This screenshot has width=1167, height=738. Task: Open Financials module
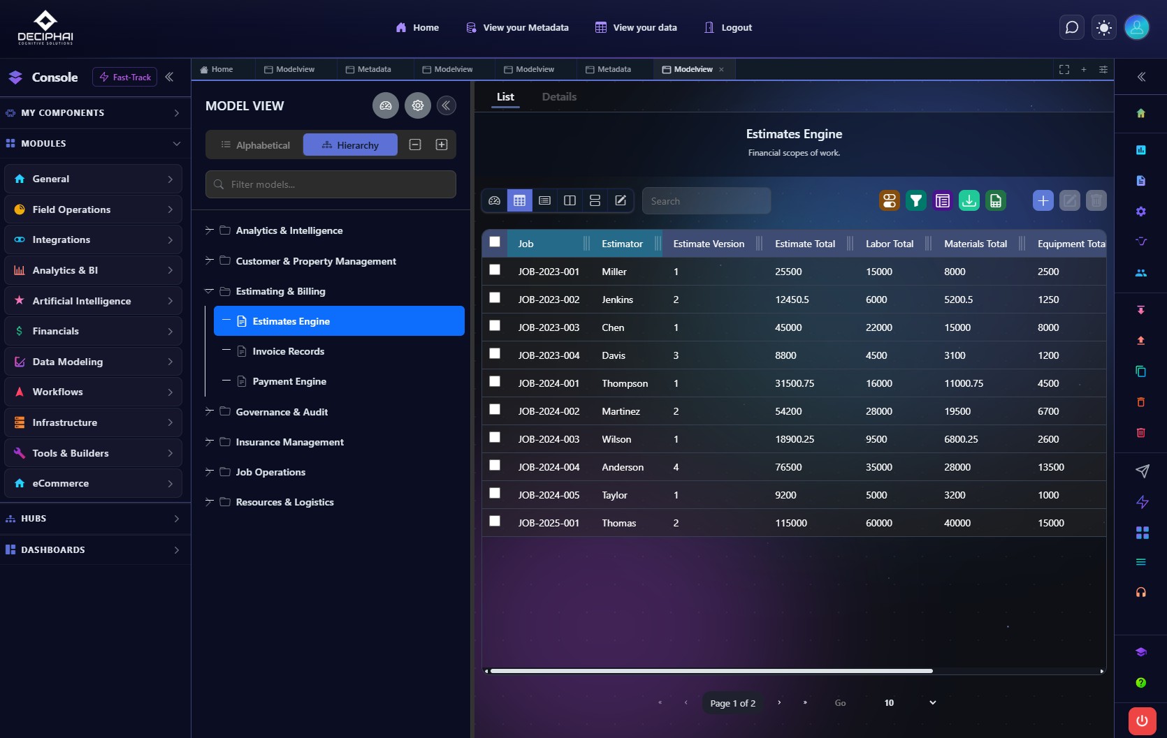pos(93,331)
